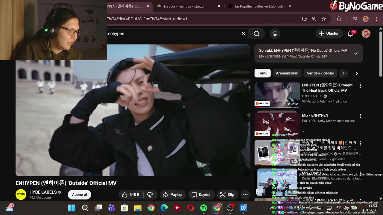Open Task View on the taskbar
This screenshot has width=383, height=215.
coord(98,208)
